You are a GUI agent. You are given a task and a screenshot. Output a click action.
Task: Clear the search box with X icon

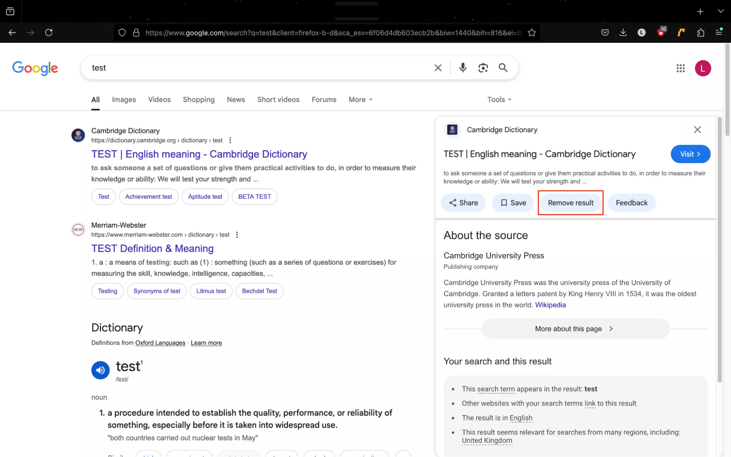pyautogui.click(x=438, y=68)
